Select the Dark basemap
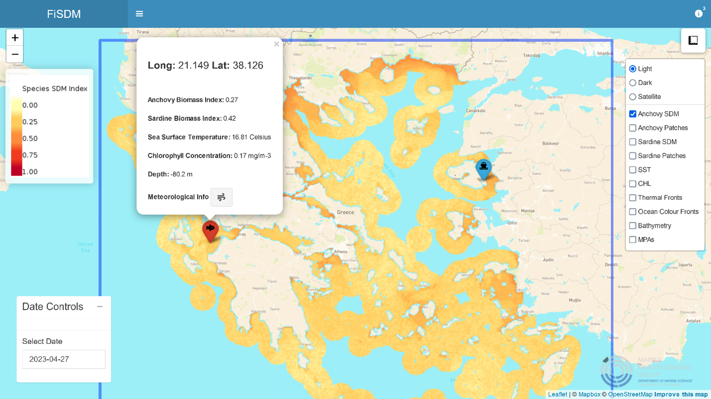The height and width of the screenshot is (399, 711). click(633, 83)
